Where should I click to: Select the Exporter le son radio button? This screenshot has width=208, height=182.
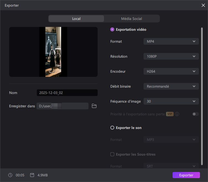(x=112, y=128)
